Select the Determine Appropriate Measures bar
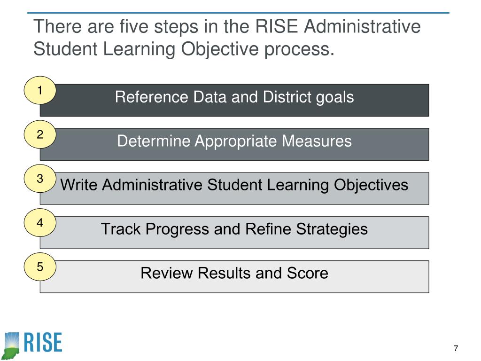The width and height of the screenshot is (481, 361). 234,144
